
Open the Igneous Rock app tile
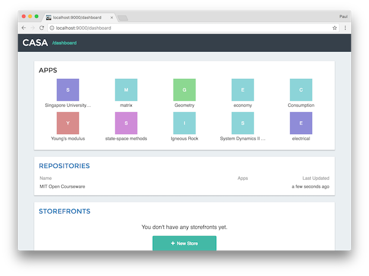(184, 123)
